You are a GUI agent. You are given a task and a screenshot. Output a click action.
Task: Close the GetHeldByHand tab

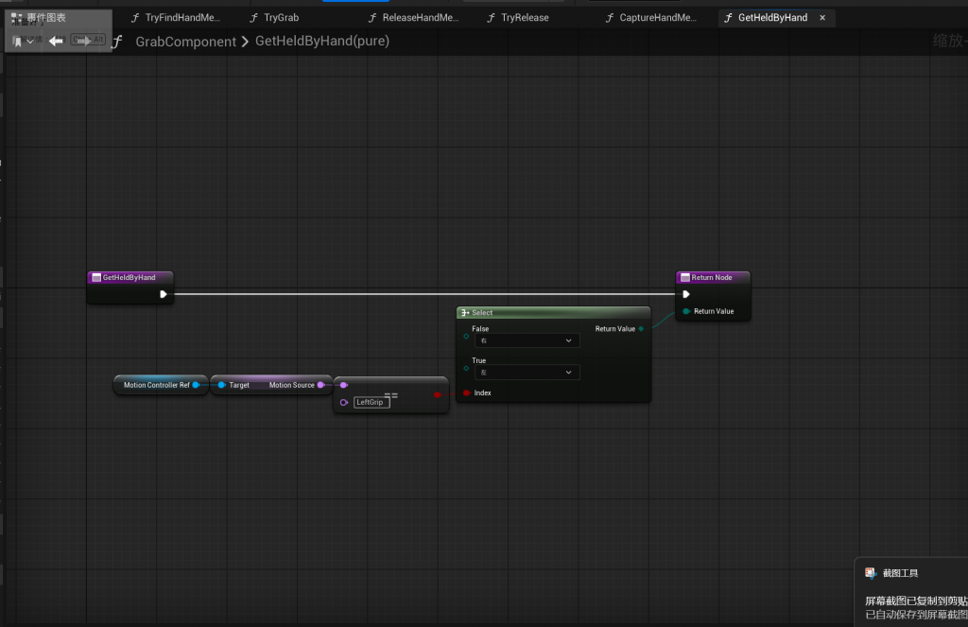tap(822, 18)
